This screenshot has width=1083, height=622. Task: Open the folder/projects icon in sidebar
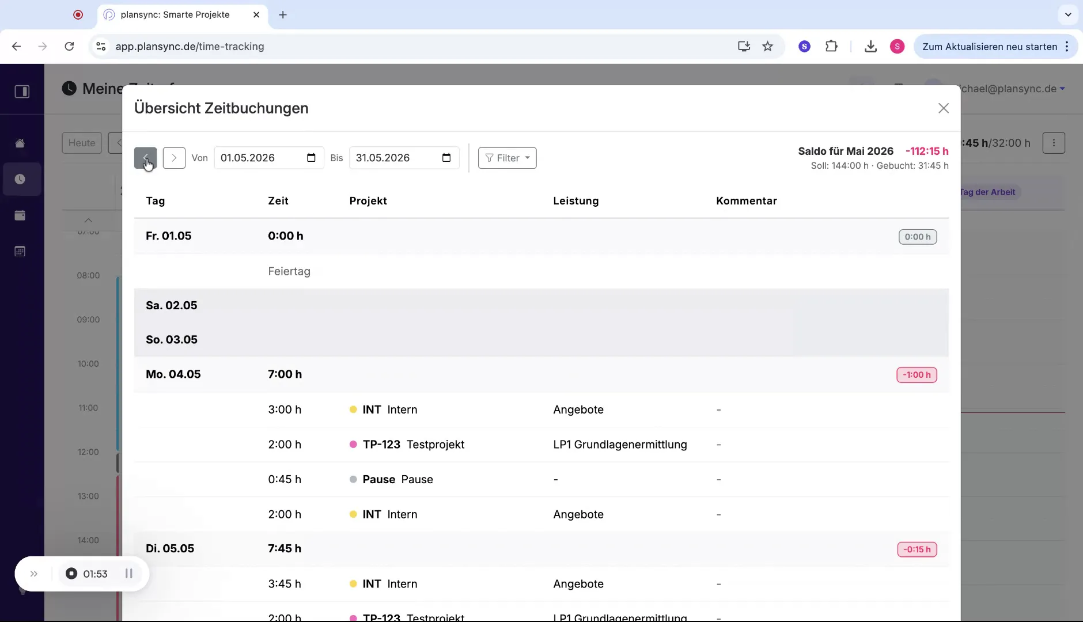pyautogui.click(x=20, y=215)
